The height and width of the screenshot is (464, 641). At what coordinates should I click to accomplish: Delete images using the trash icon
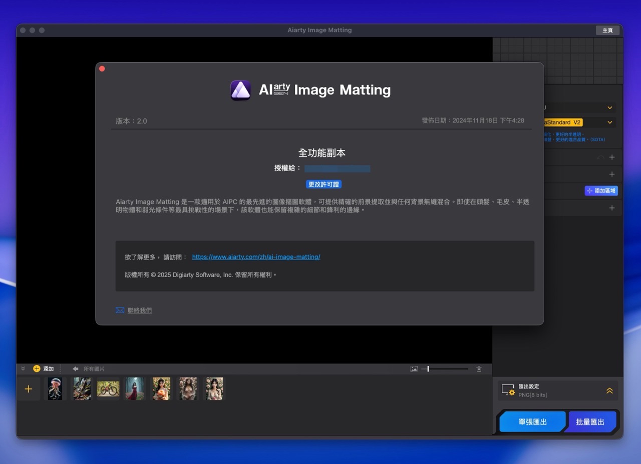click(x=479, y=368)
